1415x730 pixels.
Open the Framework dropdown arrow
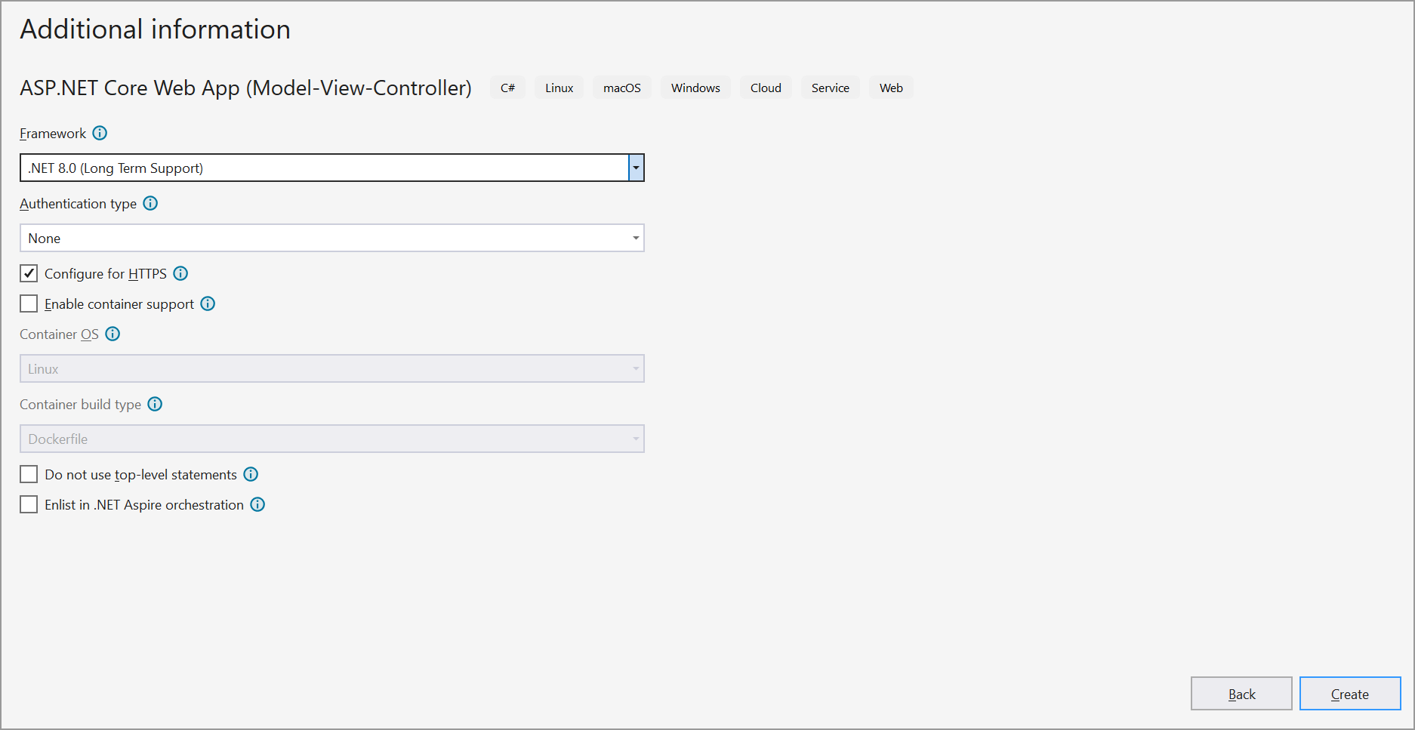point(636,168)
